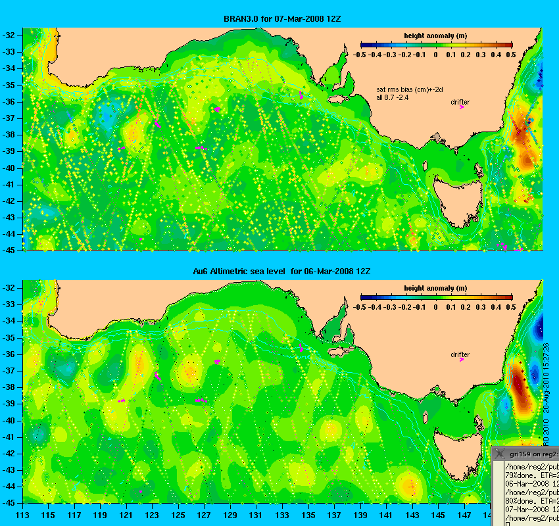Click longitude label '137' on x-axis

pyautogui.click(x=334, y=515)
